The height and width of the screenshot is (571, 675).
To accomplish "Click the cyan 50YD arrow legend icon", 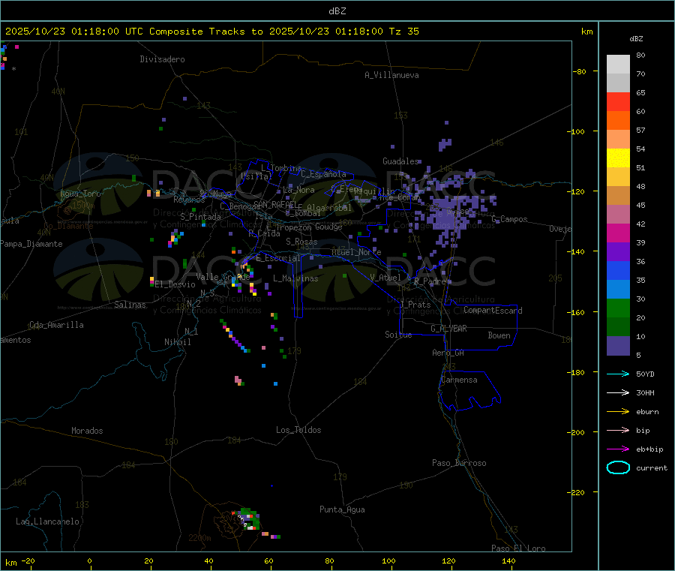I will pos(618,374).
